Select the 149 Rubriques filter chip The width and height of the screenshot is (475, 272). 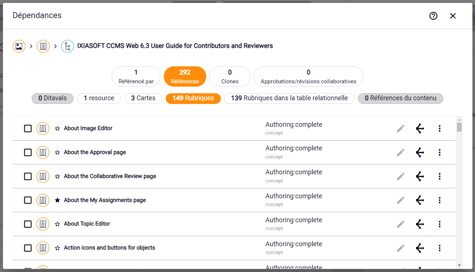pos(193,98)
